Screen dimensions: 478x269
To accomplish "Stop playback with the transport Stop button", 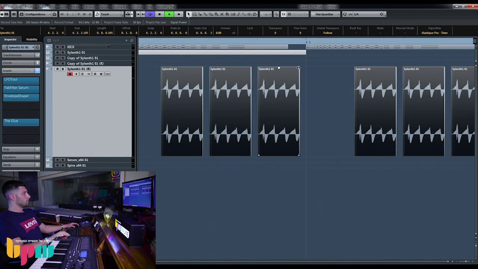I will point(159,14).
